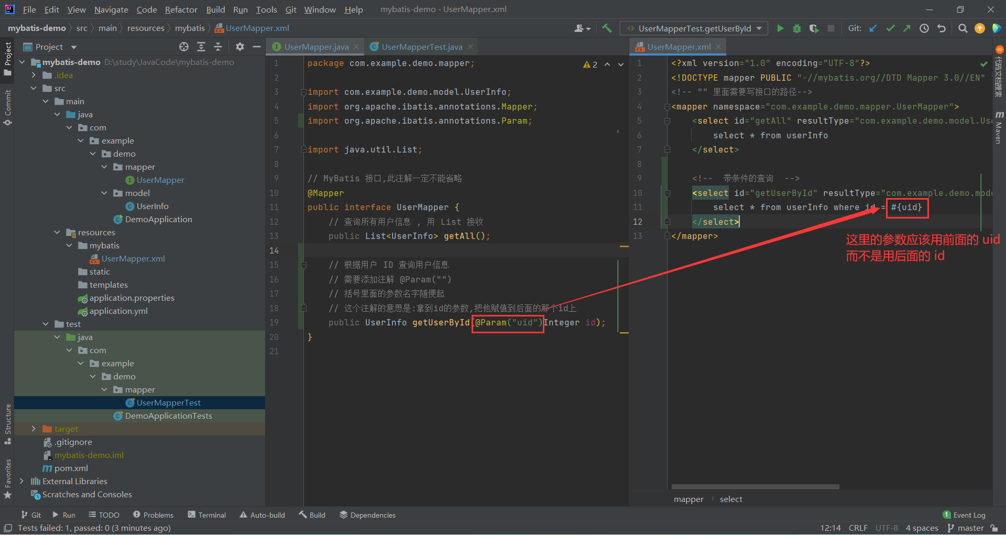Viewport: 1006px width, 535px height.
Task: Open Project panel gear options
Action: coord(240,47)
